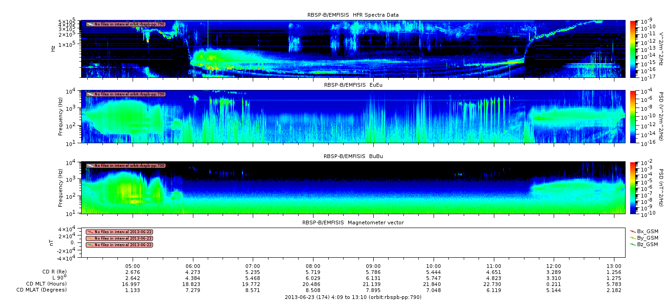Select the 'RBSP-B/EMFISIS Magnetometer vector' title

pos(353,222)
